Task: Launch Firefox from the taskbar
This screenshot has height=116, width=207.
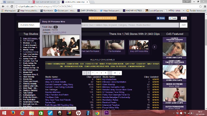Action: [x=13, y=113]
